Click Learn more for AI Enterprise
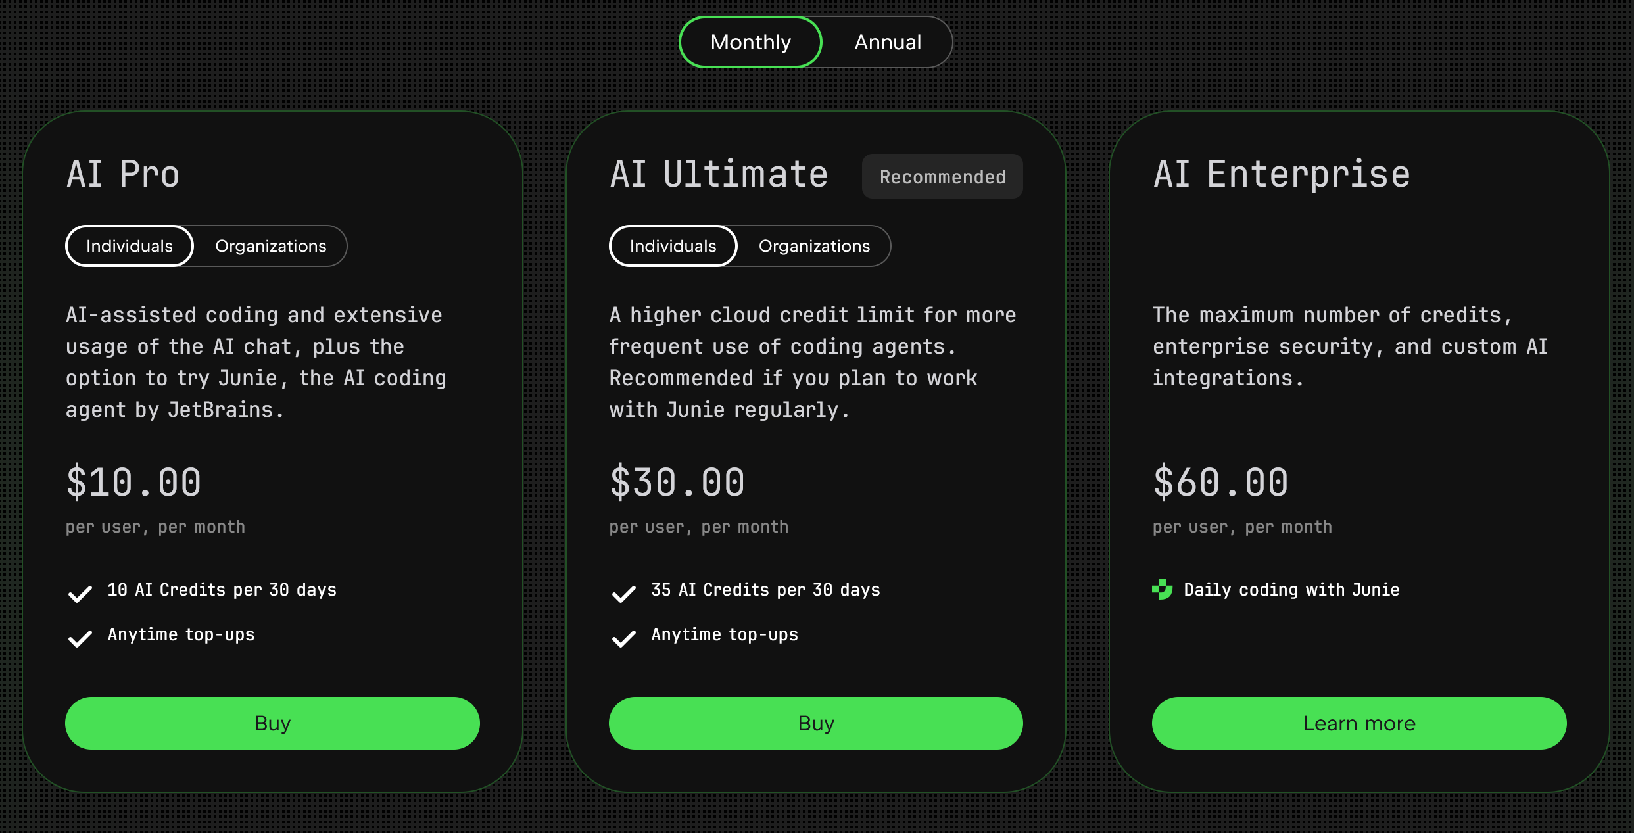The width and height of the screenshot is (1634, 833). [x=1358, y=723]
